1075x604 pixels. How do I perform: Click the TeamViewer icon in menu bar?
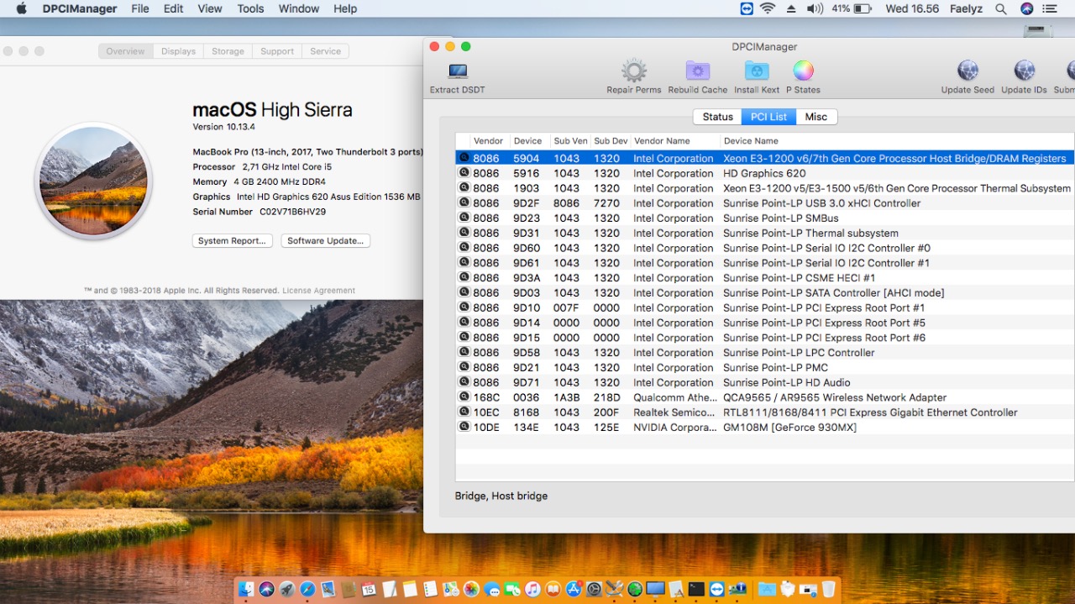click(747, 8)
